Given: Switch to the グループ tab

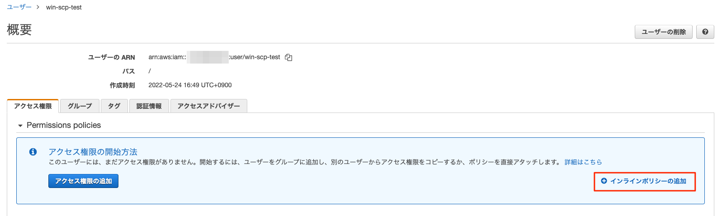Looking at the screenshot, I should click(80, 106).
